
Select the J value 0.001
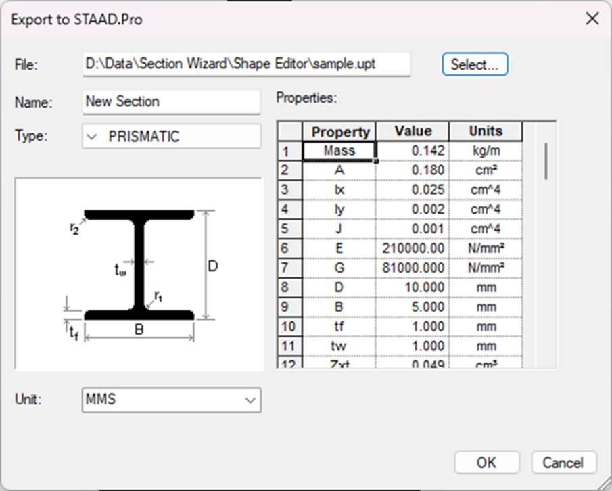coord(413,229)
